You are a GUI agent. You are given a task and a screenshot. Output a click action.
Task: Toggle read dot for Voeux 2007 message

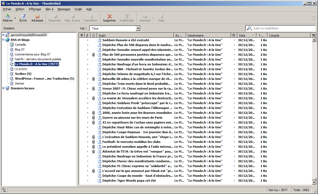click(x=88, y=89)
